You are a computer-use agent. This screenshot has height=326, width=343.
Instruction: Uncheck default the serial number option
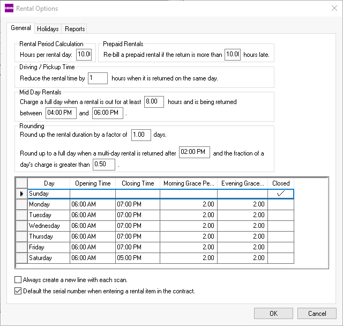tap(18, 291)
